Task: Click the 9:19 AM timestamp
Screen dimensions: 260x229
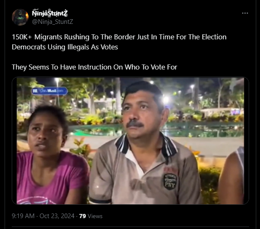Action: [x=23, y=216]
